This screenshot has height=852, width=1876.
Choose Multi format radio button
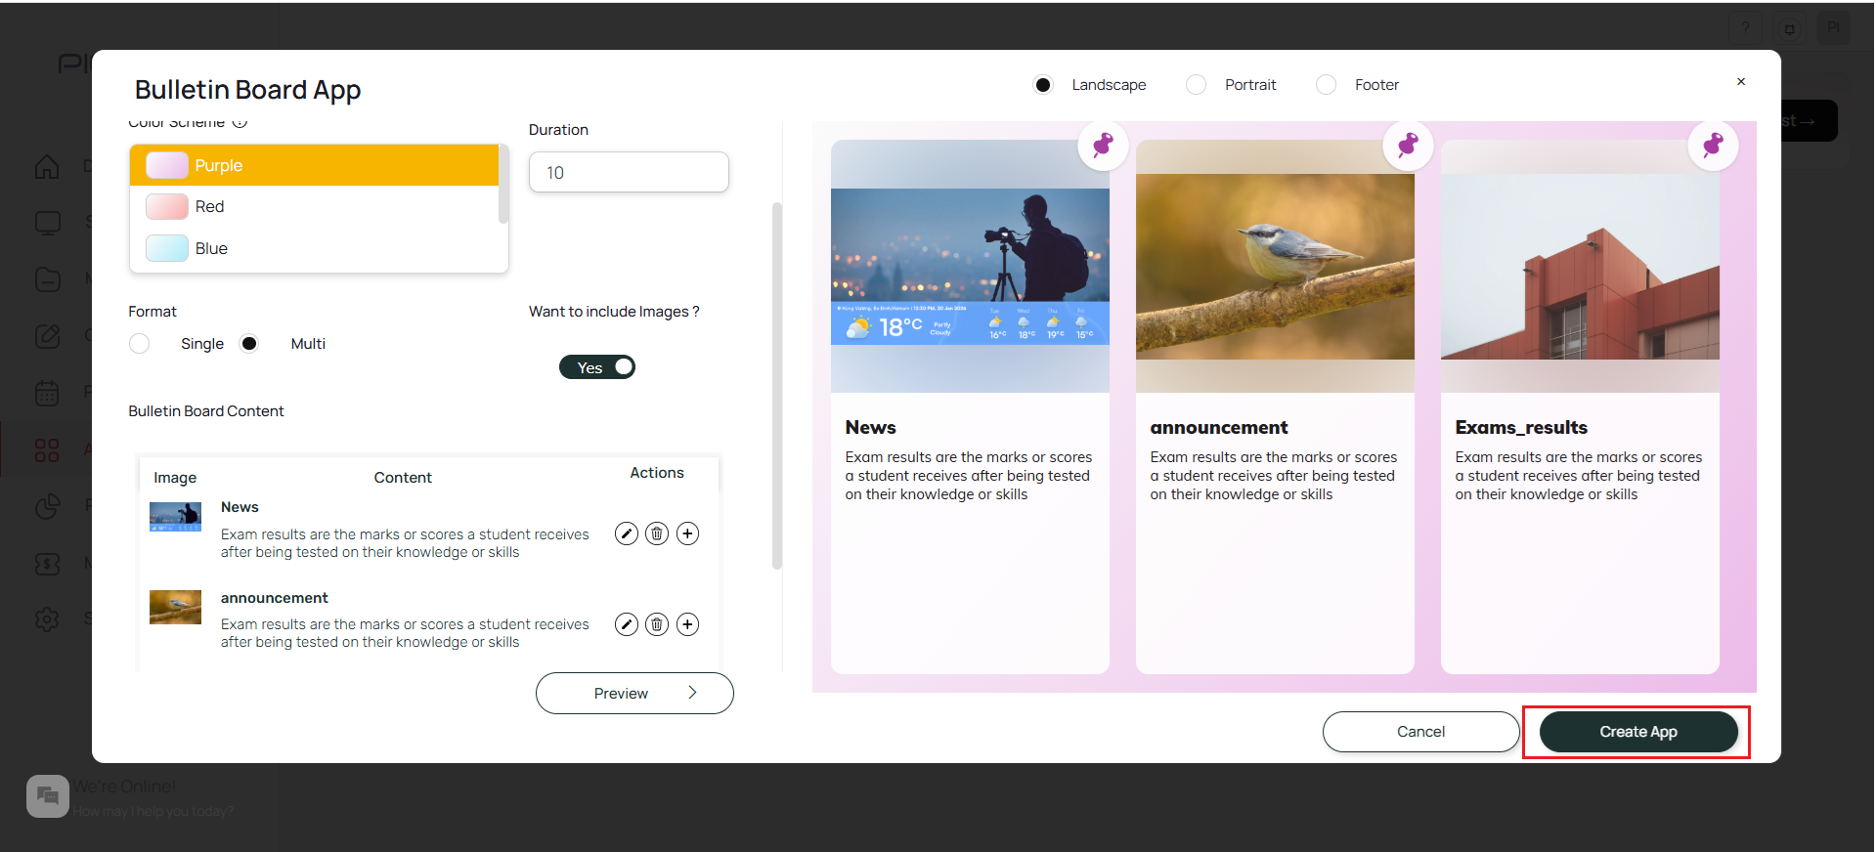[x=249, y=344]
